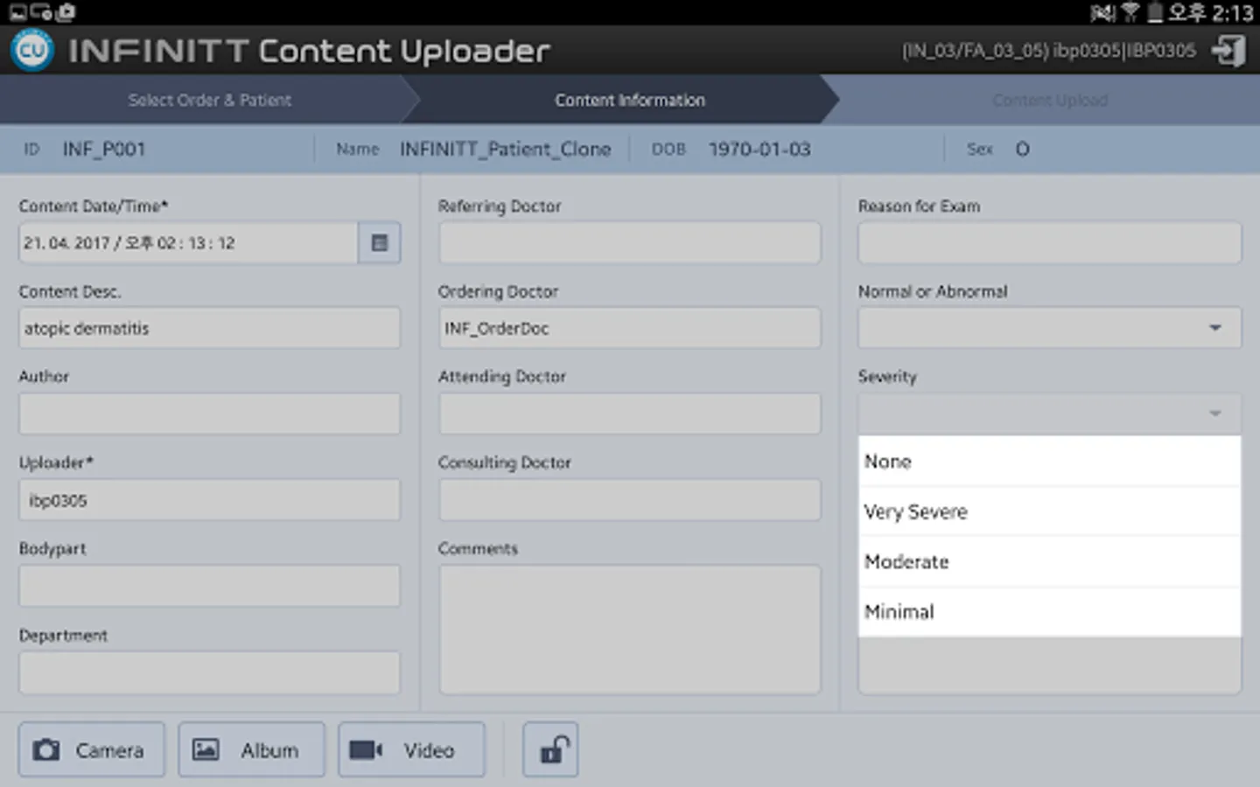Screen dimensions: 1260x787
Task: Tap the status bar clock 2:13
Action: click(x=1233, y=12)
